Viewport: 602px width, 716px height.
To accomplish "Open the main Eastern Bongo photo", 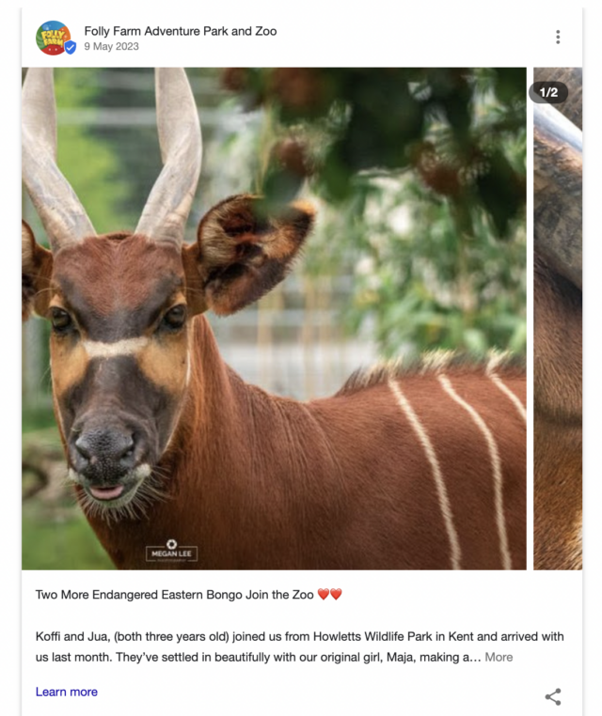I will 274,319.
